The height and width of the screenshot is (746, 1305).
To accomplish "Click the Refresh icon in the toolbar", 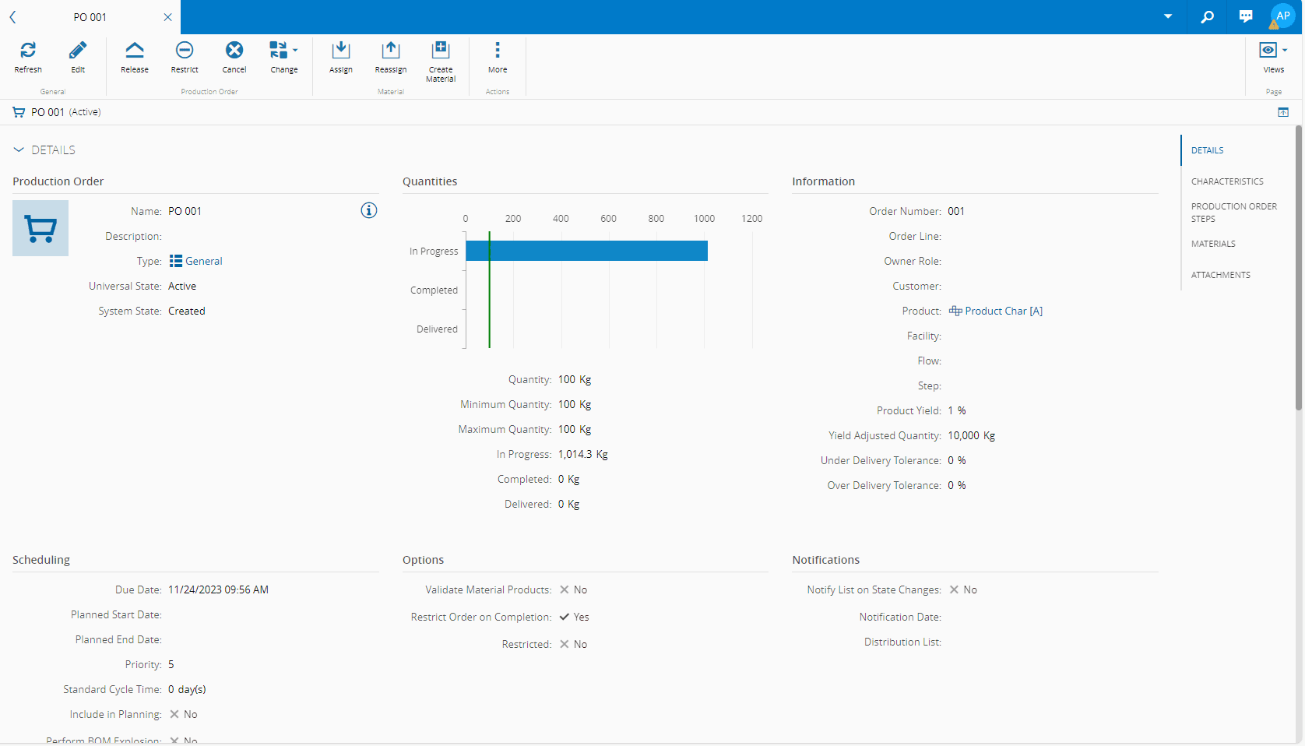I will pos(28,51).
